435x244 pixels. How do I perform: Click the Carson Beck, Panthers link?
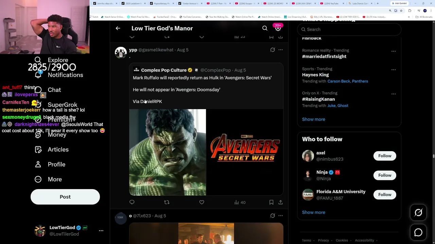pyautogui.click(x=348, y=81)
